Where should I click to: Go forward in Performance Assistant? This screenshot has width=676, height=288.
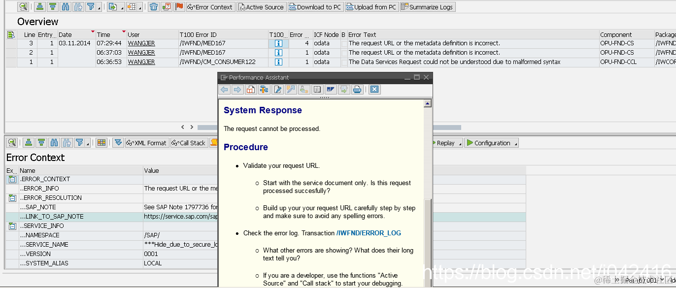coord(237,90)
